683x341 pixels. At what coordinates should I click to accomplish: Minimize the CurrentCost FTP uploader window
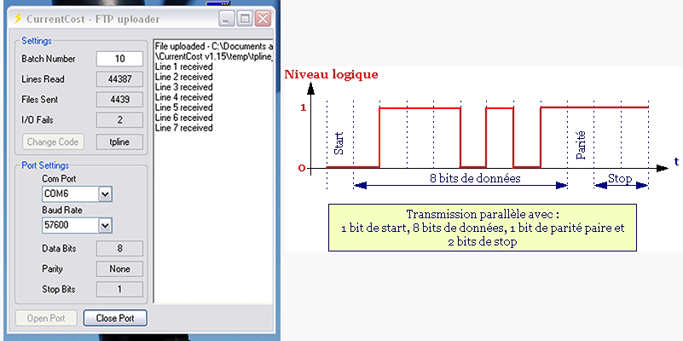pyautogui.click(x=227, y=18)
